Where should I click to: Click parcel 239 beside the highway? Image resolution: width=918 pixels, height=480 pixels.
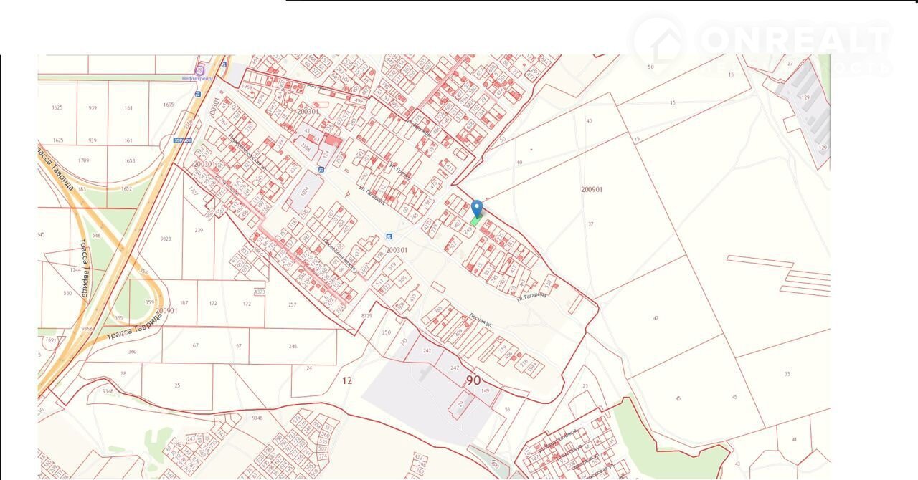pyautogui.click(x=199, y=230)
